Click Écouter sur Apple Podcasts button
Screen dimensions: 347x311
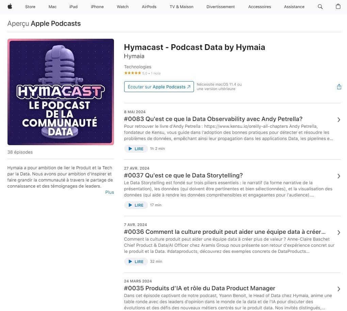point(159,87)
